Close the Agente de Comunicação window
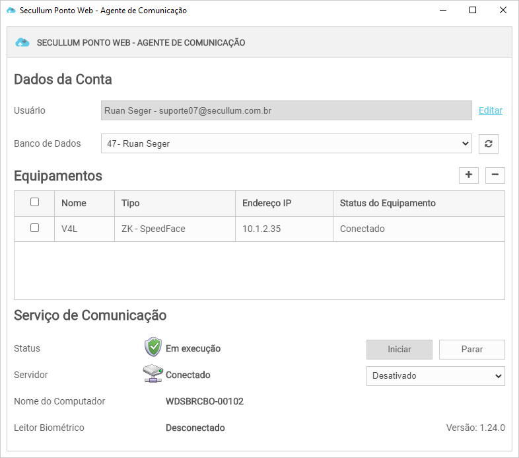Viewport: 519px width, 458px height. click(502, 11)
